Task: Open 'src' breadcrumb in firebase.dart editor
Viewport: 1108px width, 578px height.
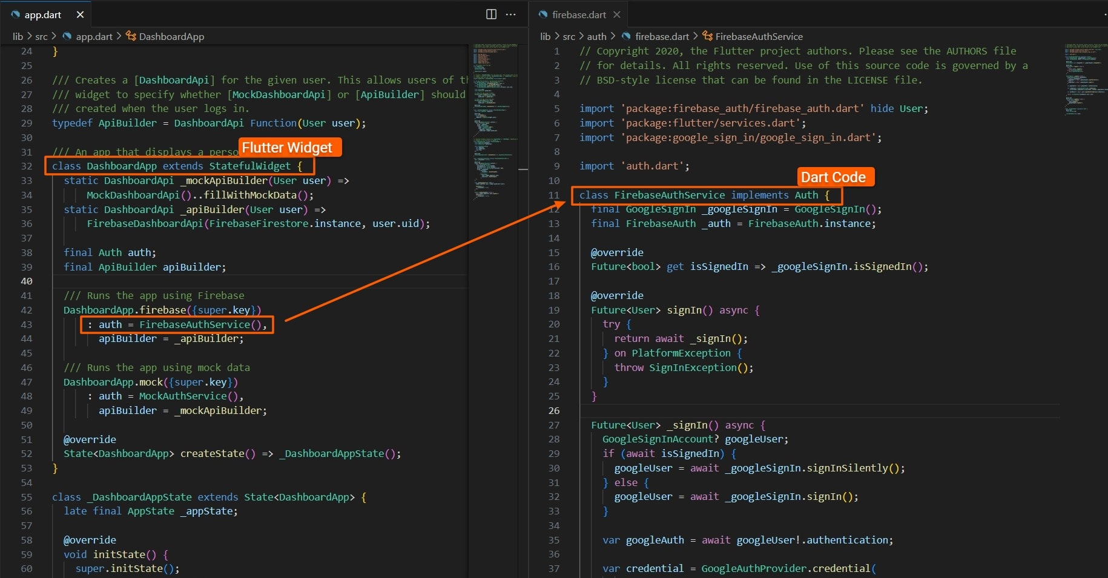Action: 569,36
